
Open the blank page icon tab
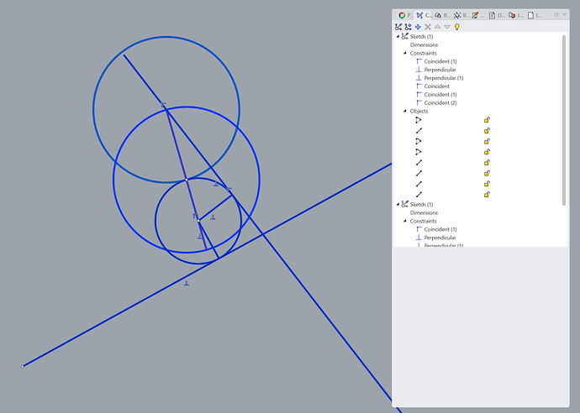pos(534,15)
